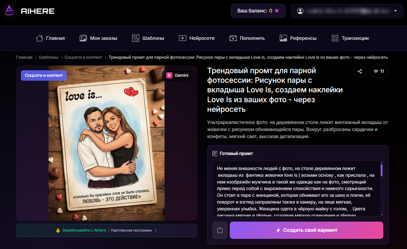Like the template with heart button
The height and width of the screenshot is (249, 407).
point(379,72)
